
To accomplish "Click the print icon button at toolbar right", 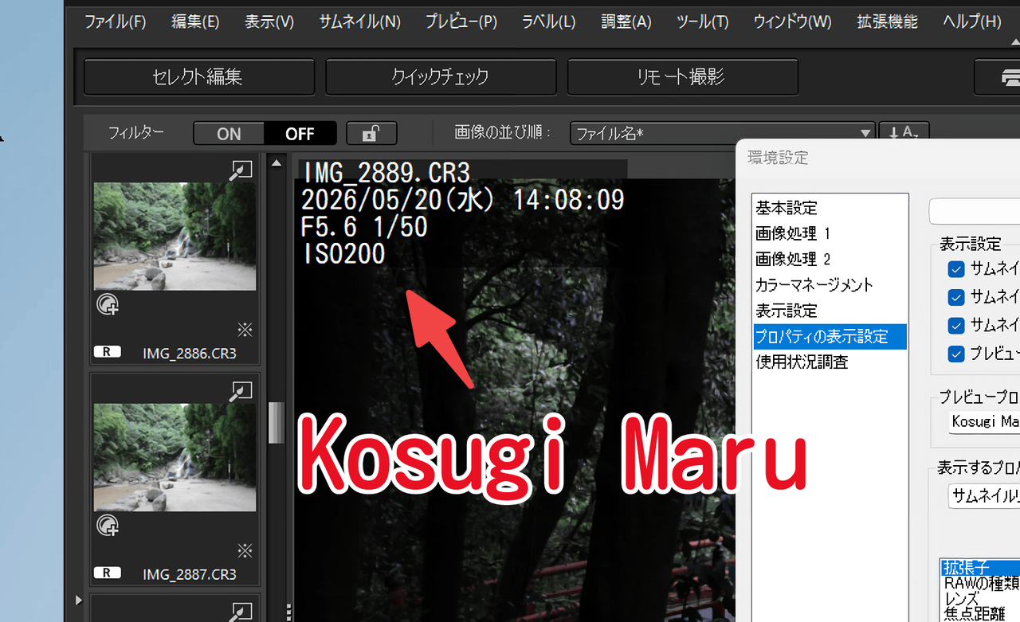I will [x=998, y=77].
